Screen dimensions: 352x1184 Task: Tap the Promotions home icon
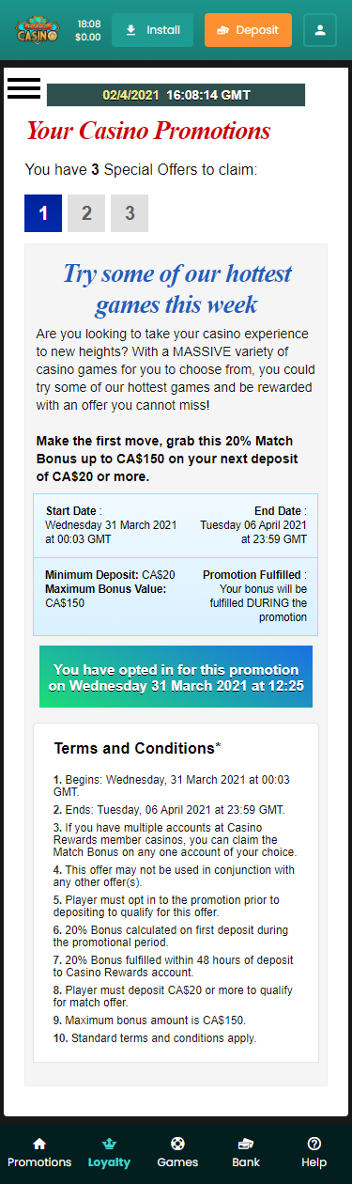pos(39,1144)
